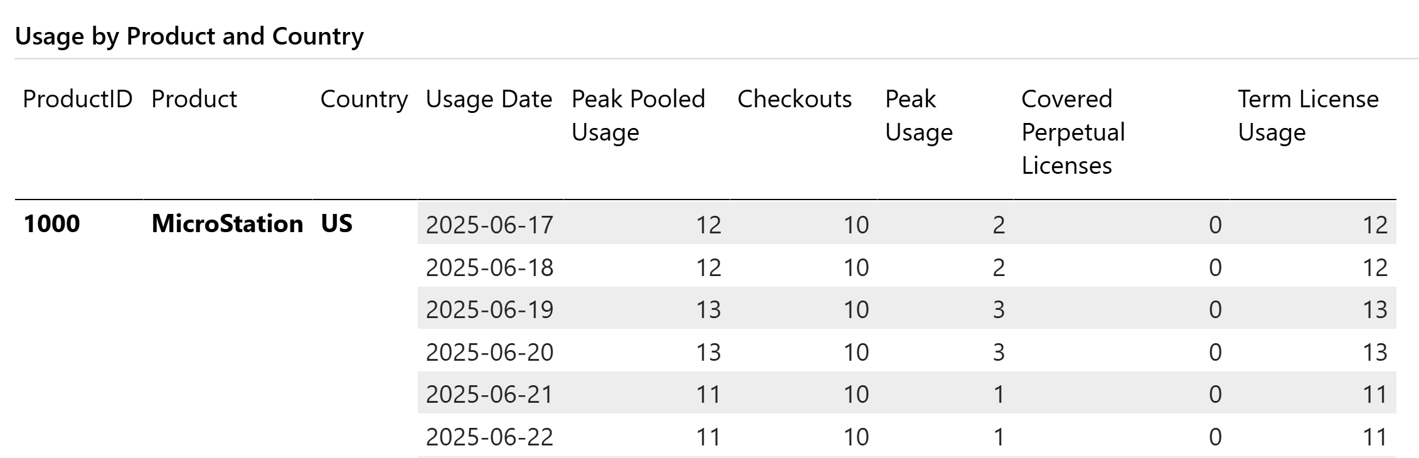Click the Term License Usage header
Viewport: 1419px width, 458px height.
coord(1308,115)
